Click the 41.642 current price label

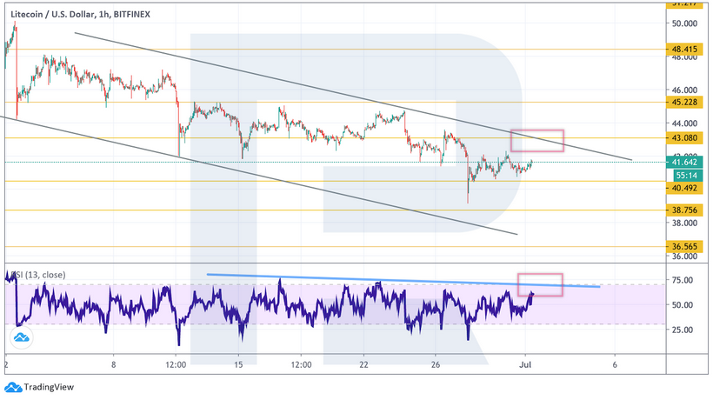[685, 162]
